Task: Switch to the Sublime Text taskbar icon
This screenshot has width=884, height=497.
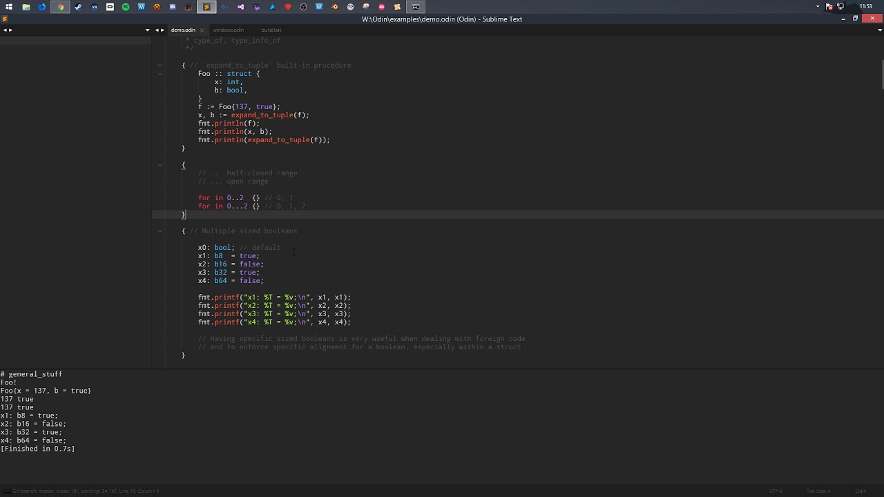Action: pyautogui.click(x=206, y=7)
